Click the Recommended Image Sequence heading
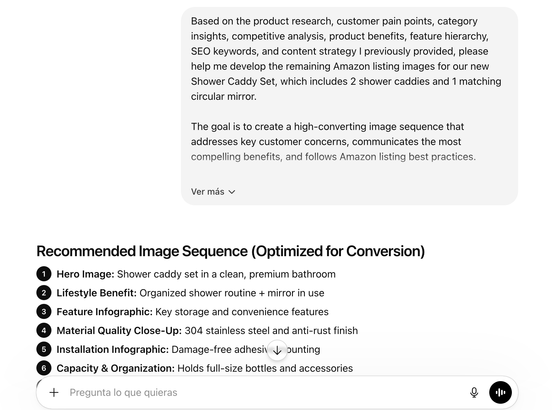552x410 pixels. pos(231,251)
